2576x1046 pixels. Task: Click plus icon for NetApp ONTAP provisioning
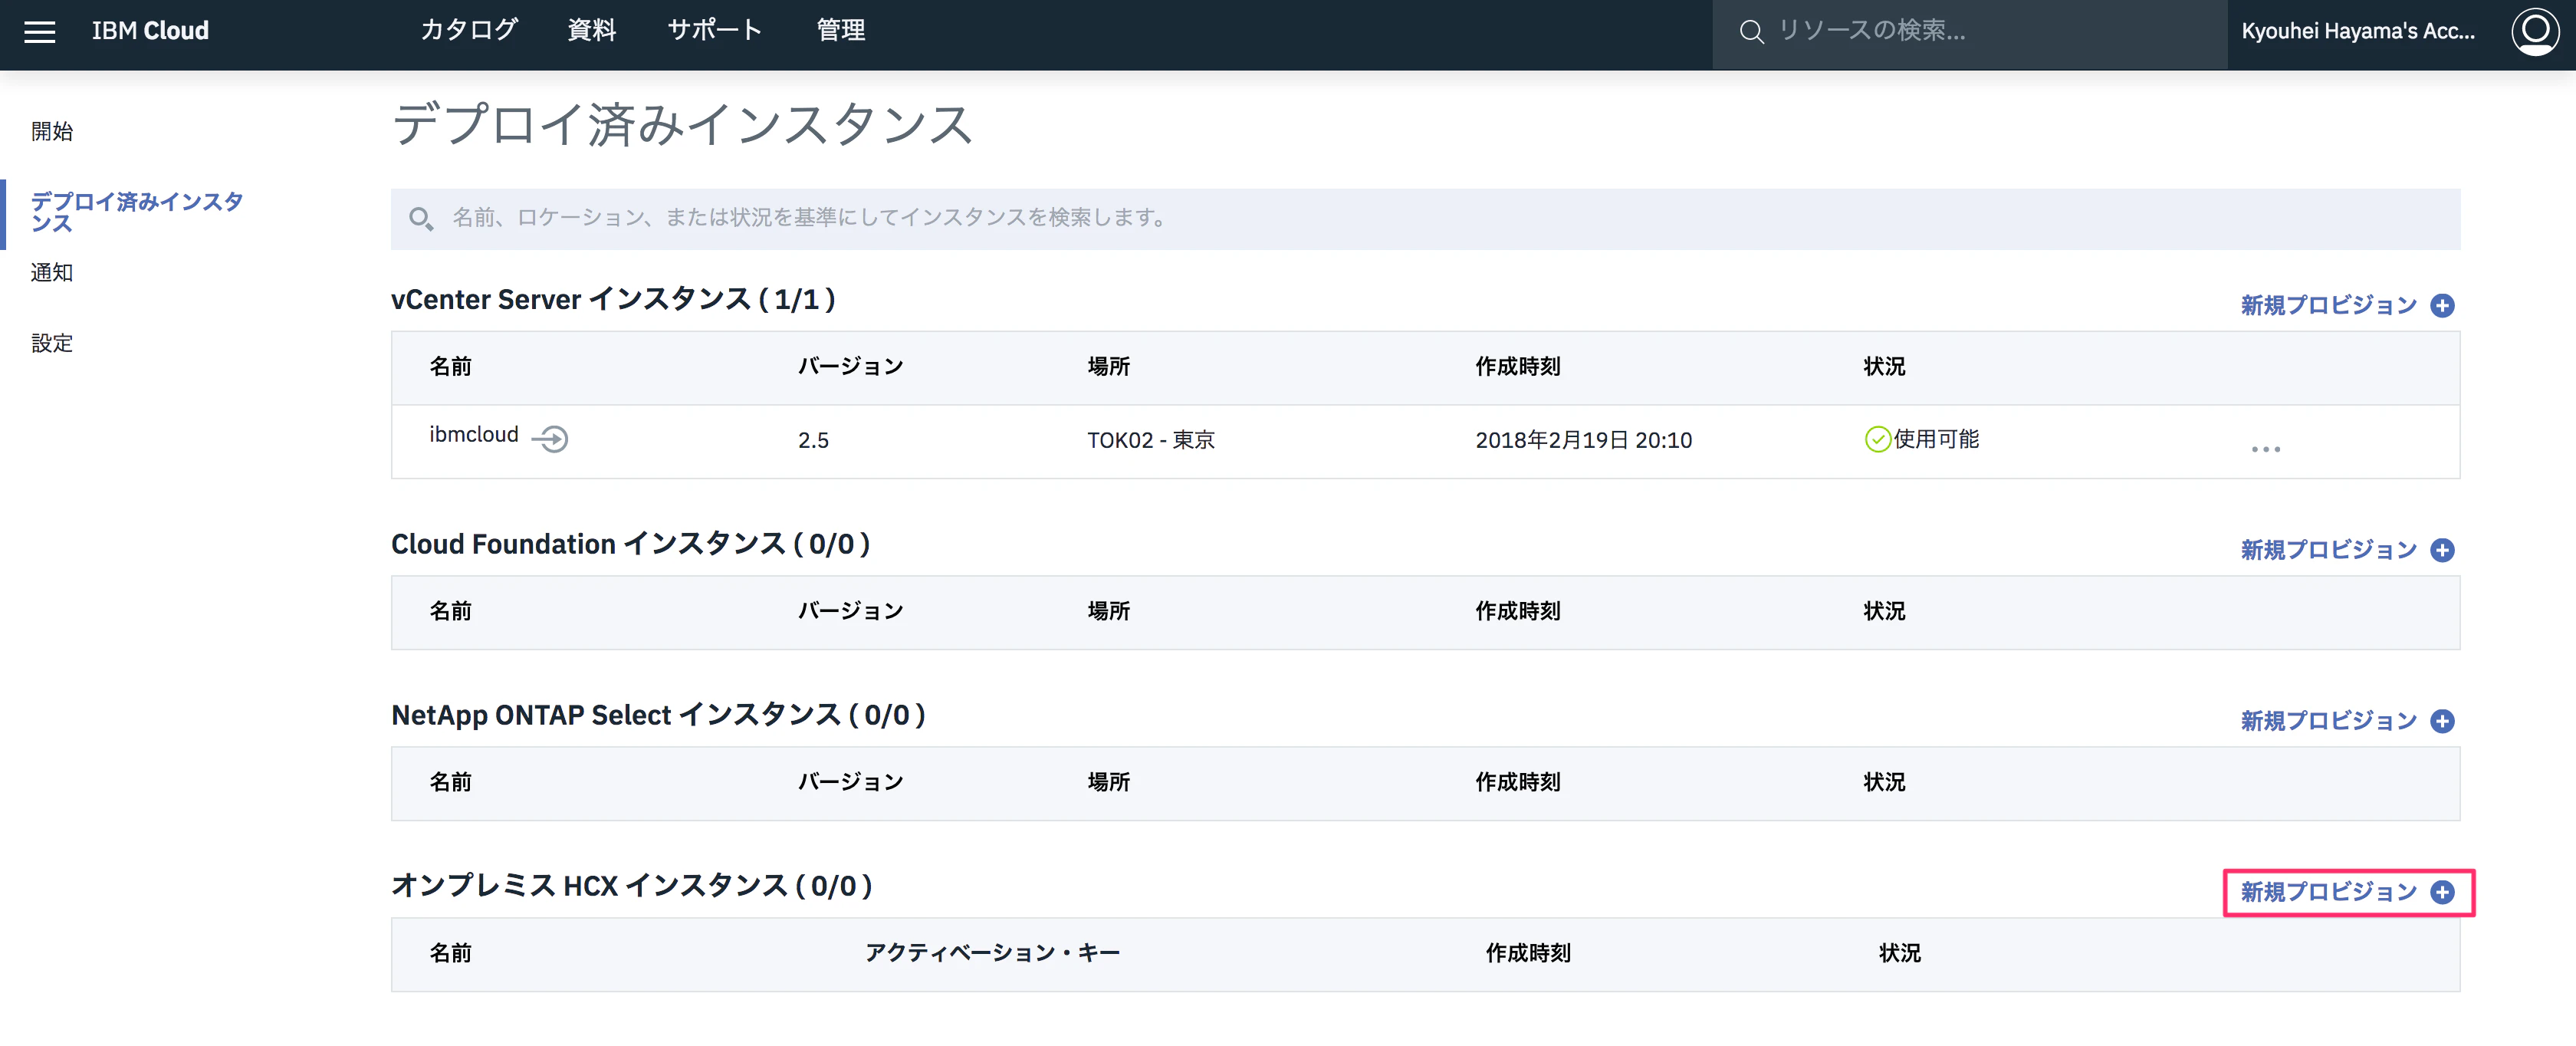pyautogui.click(x=2442, y=721)
